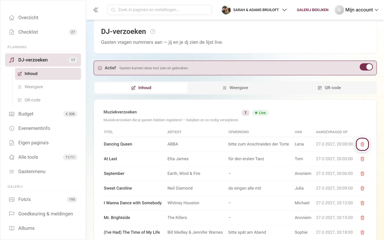Select Inhoud sub-item in the sidebar
The height and width of the screenshot is (240, 384).
[48, 74]
